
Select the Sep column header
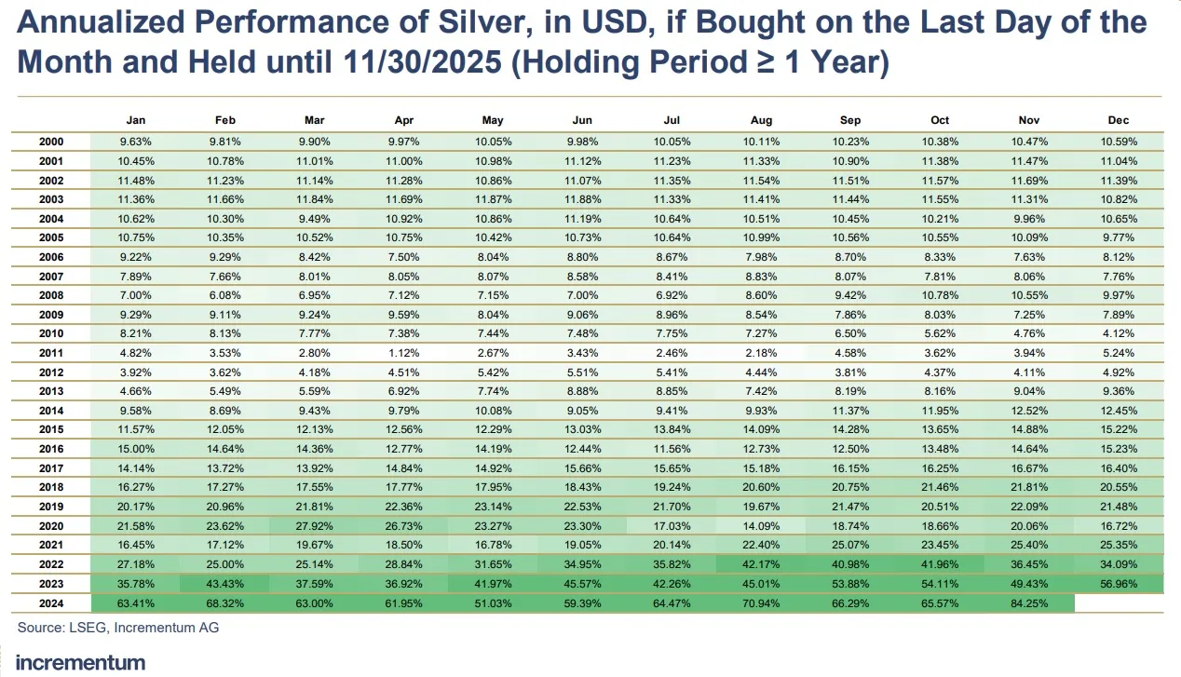(850, 120)
